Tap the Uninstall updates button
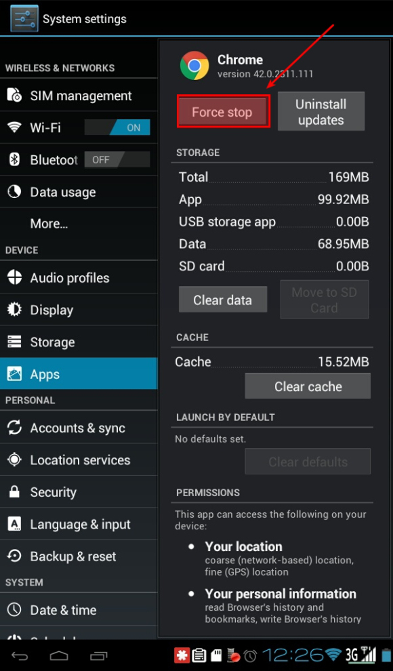 click(321, 112)
